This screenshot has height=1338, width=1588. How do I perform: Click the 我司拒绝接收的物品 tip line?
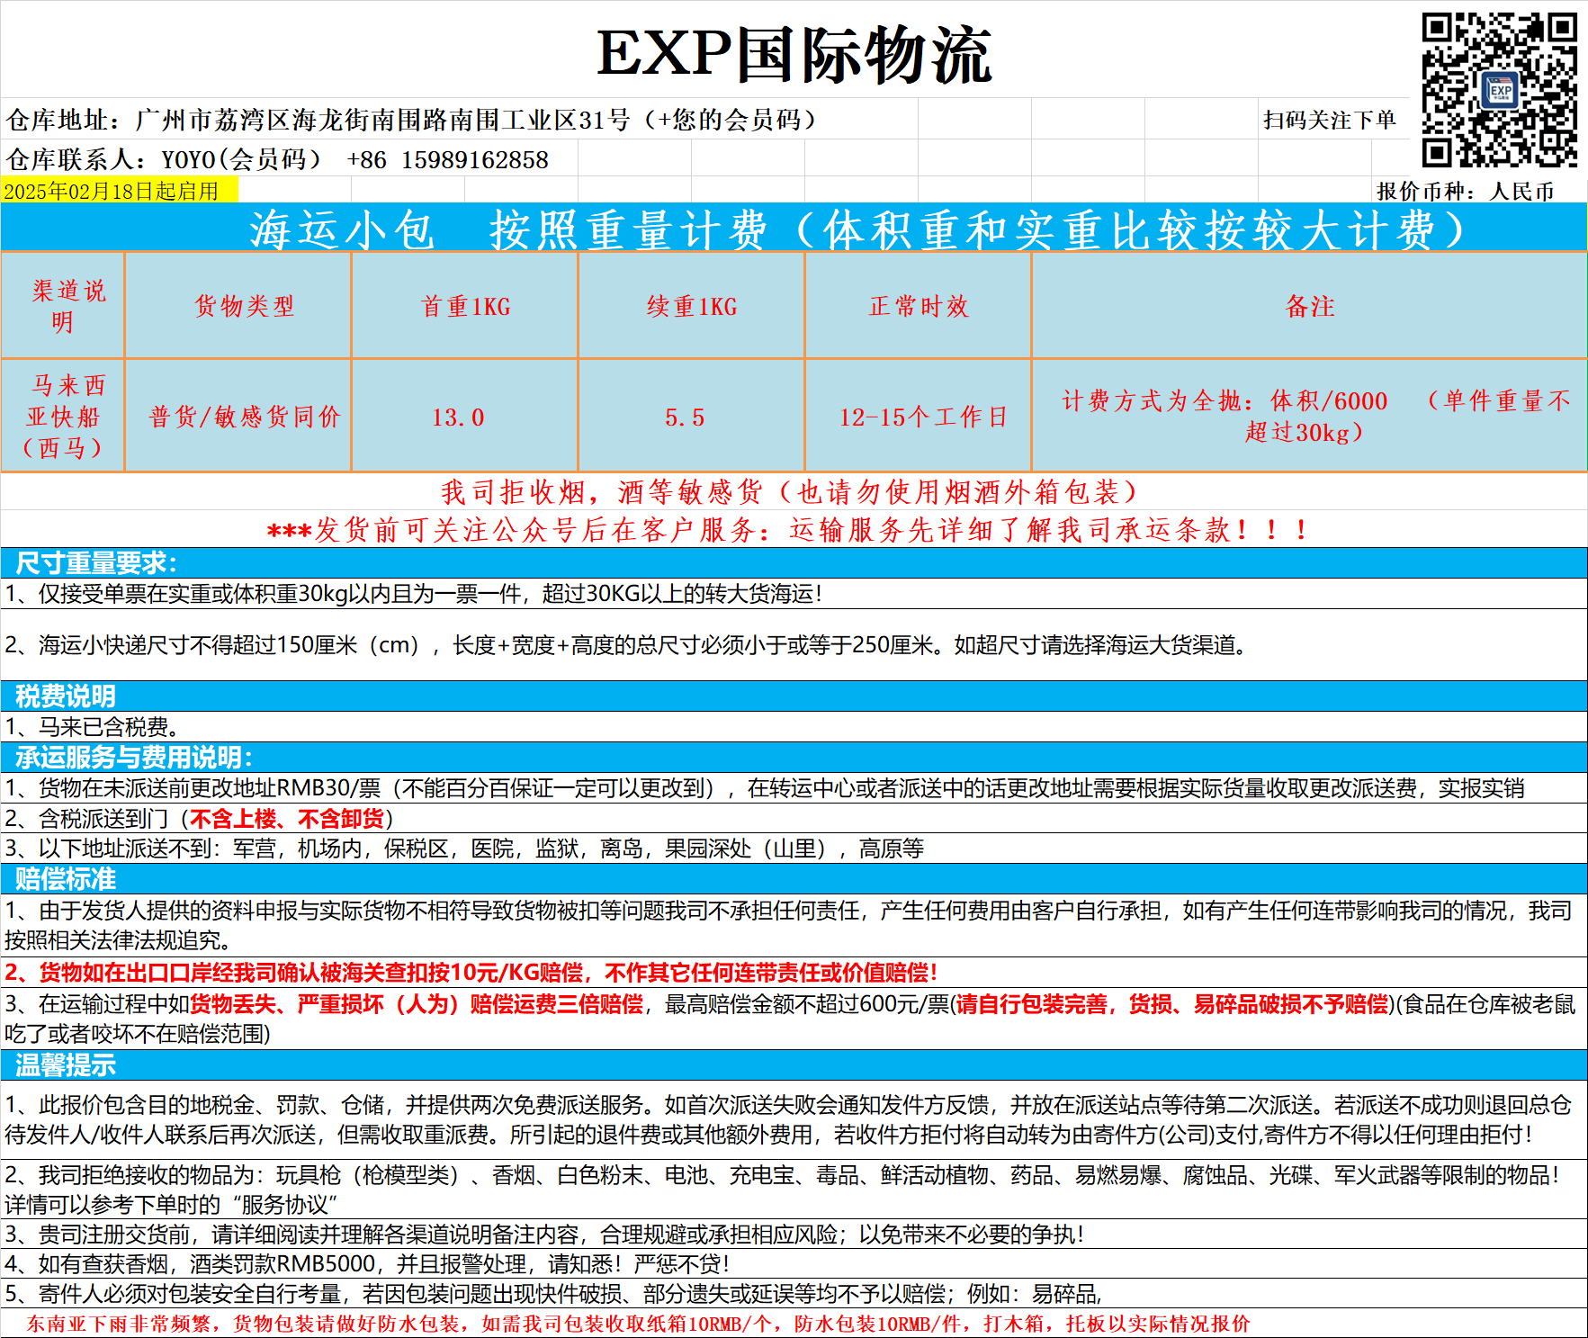[x=794, y=1190]
